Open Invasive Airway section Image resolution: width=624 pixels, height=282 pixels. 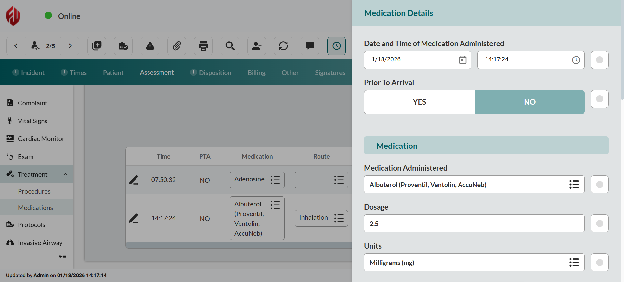coord(36,243)
